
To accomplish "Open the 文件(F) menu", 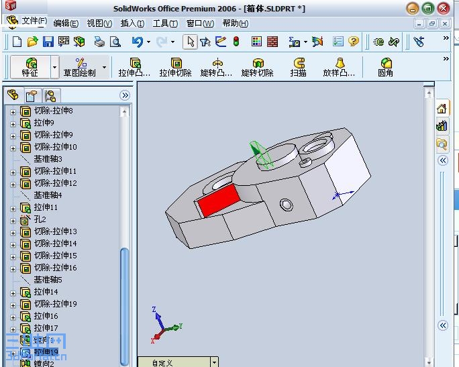I will [34, 21].
